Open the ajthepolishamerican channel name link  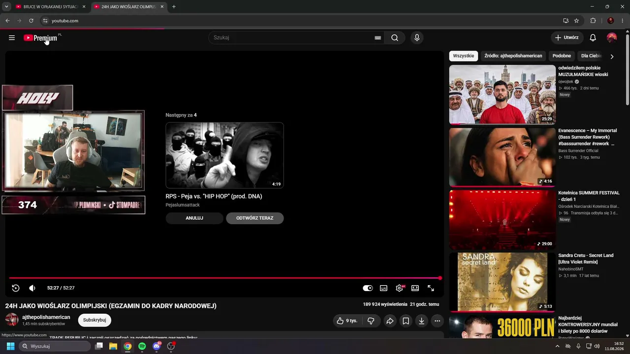pos(46,317)
